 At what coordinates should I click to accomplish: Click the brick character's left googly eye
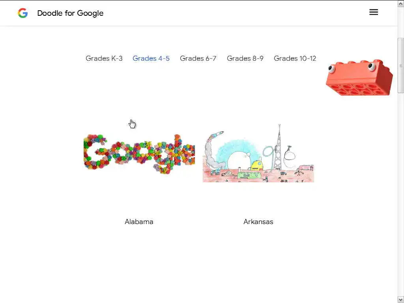tap(331, 69)
